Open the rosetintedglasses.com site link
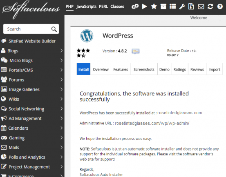The height and width of the screenshot is (177, 226). tap(179, 113)
